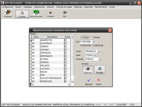Open the Almacen menu

(51, 7)
